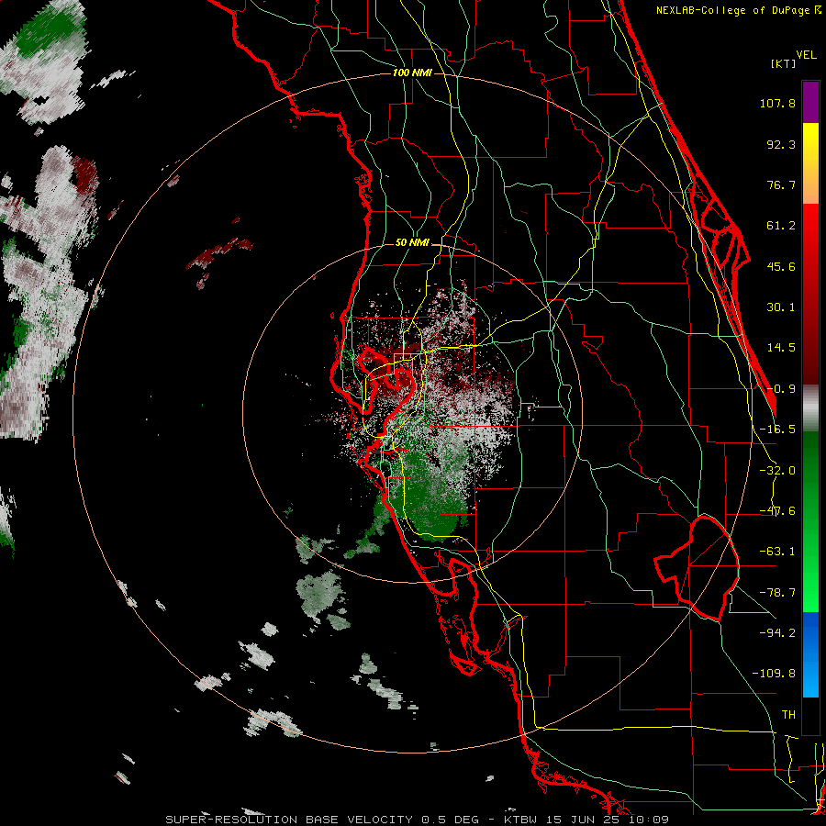
Task: Pick the -78.7 scale label
Action: 777,593
